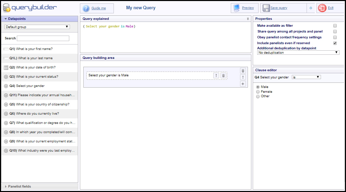
Task: Click the radio type icon for Q3
Action: pyautogui.click(x=6, y=77)
